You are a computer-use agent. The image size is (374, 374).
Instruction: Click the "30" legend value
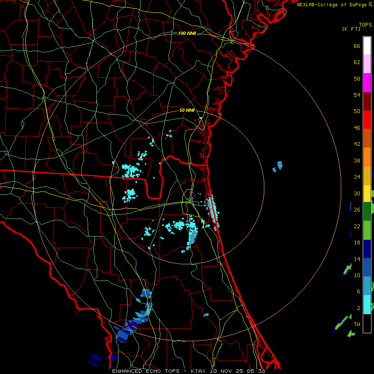[357, 193]
